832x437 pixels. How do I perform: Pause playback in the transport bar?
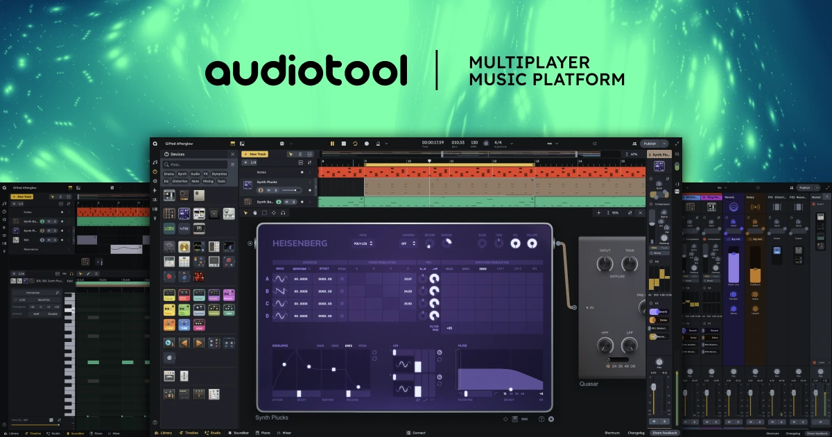(x=332, y=144)
